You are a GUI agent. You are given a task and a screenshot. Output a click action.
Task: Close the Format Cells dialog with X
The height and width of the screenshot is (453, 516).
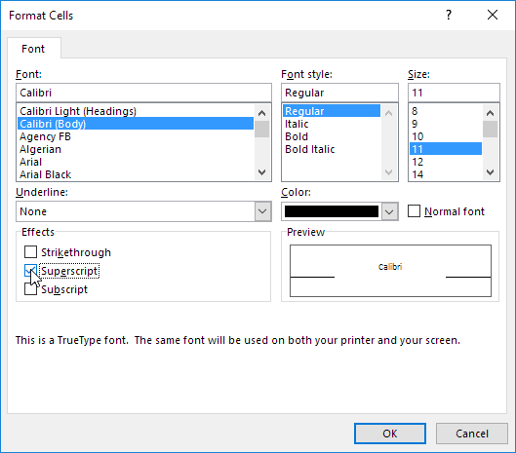(x=493, y=15)
